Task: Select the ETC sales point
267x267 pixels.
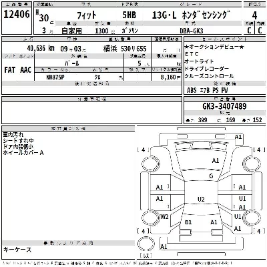Action: (192, 54)
